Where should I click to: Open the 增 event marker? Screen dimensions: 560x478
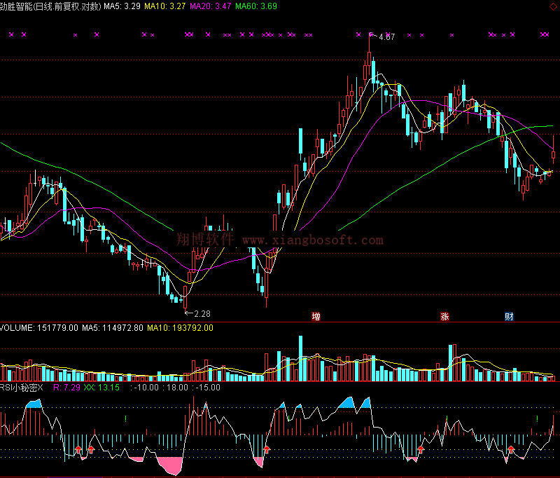tap(316, 316)
